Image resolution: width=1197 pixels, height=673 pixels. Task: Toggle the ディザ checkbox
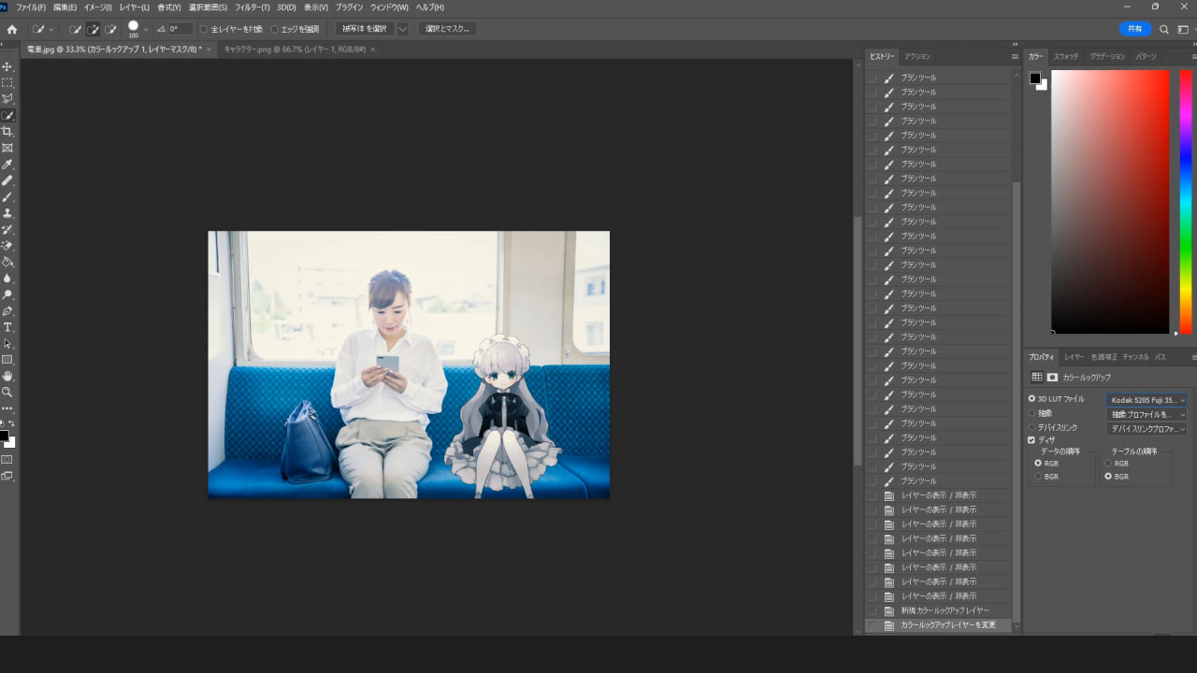pos(1031,440)
